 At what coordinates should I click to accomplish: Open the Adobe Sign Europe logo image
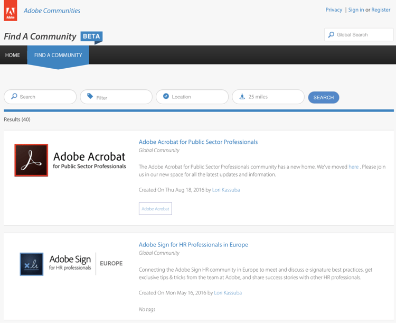point(71,264)
